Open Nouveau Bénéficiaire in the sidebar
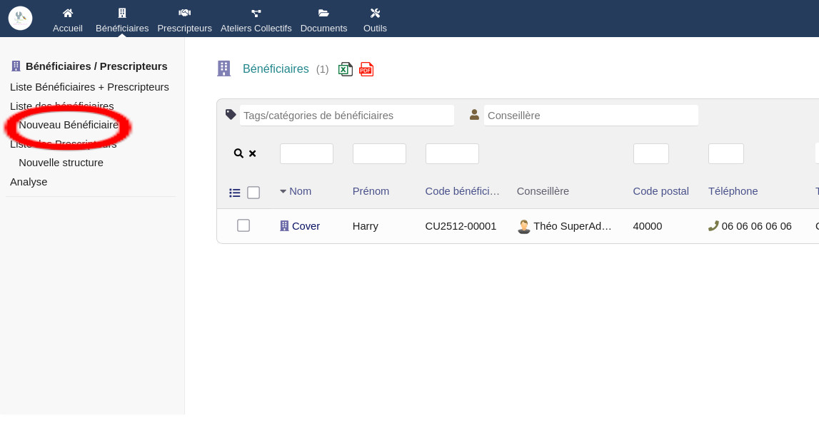The height and width of the screenshot is (428, 819). 69,125
